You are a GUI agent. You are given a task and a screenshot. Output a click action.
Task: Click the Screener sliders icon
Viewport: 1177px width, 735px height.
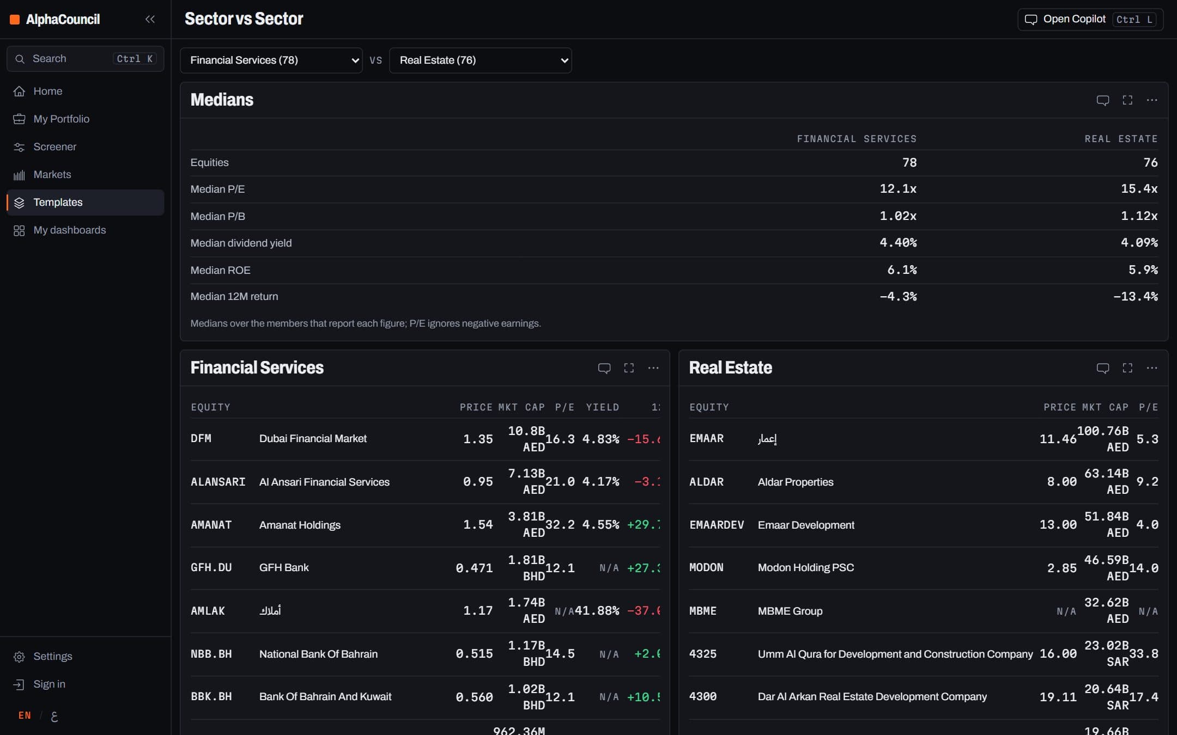tap(19, 147)
